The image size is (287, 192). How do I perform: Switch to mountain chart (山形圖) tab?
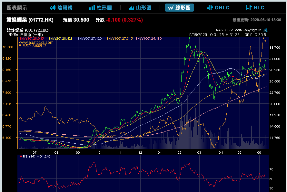140,8
